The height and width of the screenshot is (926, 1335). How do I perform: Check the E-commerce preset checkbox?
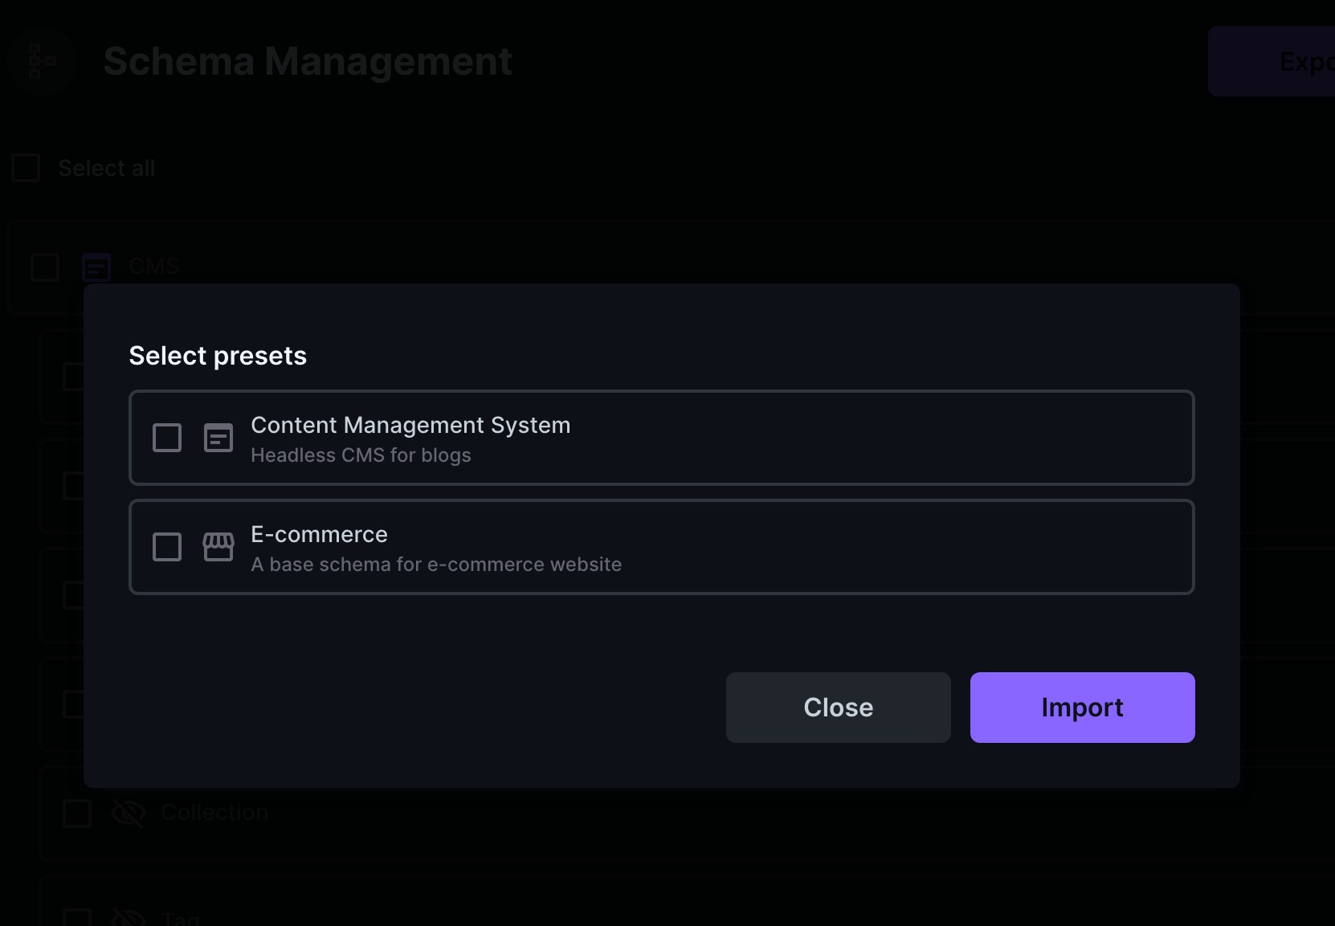[167, 547]
